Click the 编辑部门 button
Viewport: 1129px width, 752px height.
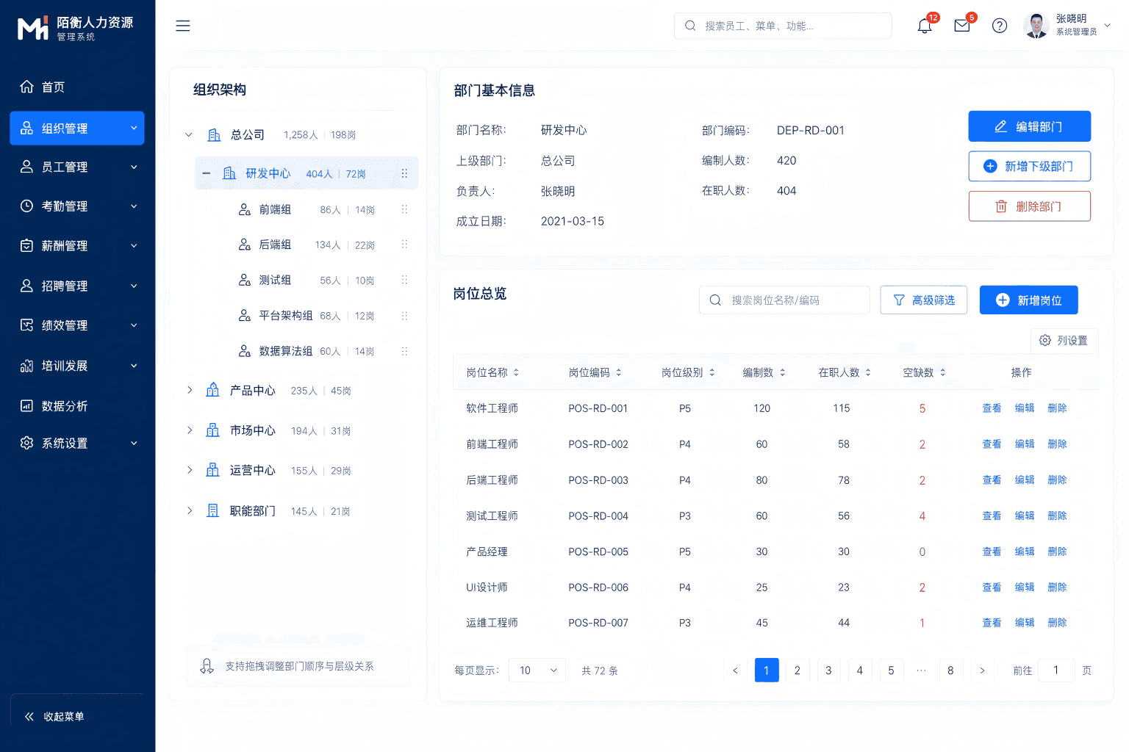click(1029, 126)
